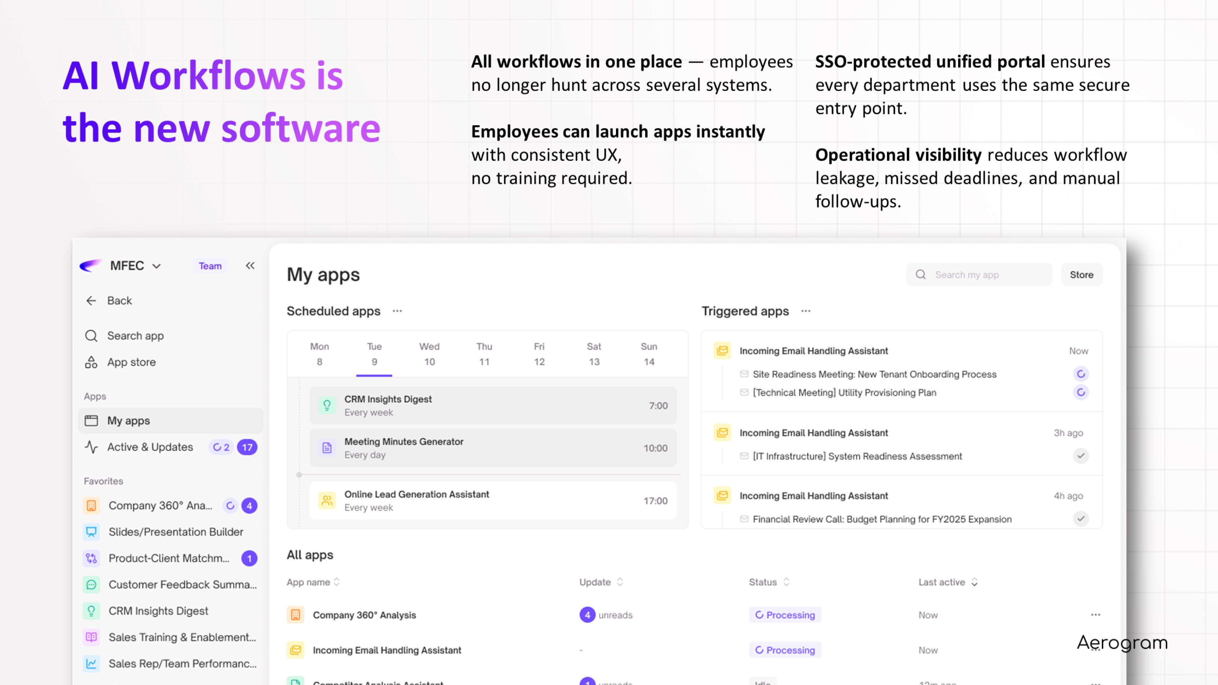Click the checkmark on System Readiness Assessment
This screenshot has width=1218, height=685.
click(1080, 456)
